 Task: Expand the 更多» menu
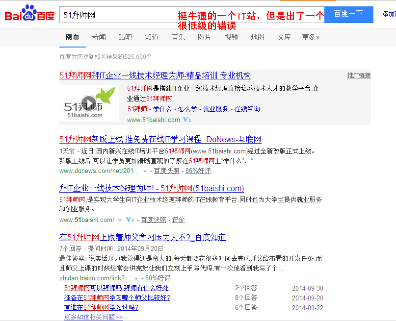point(311,37)
